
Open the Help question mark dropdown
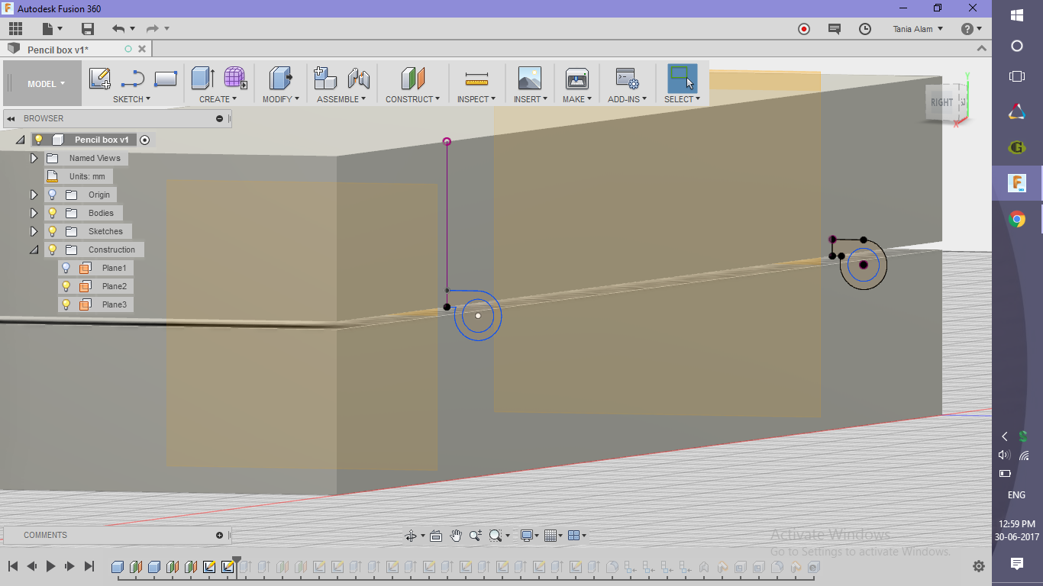(x=971, y=29)
